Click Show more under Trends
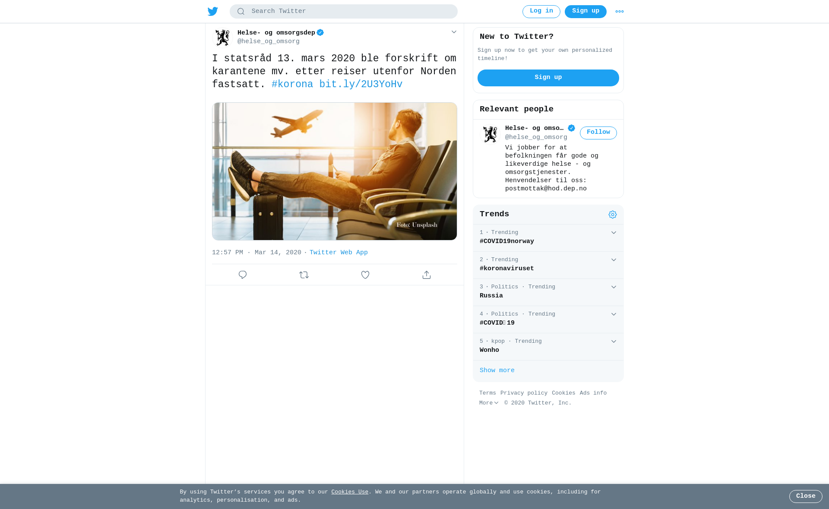Viewport: 829px width, 509px height. coord(497,370)
